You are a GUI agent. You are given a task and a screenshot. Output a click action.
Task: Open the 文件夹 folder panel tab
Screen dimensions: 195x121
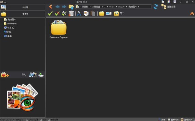tap(23, 14)
